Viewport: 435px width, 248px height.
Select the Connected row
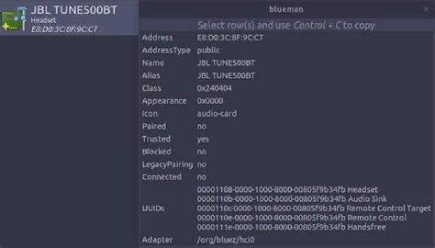(x=286, y=177)
